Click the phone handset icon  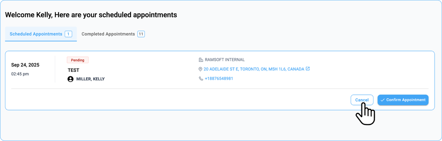(201, 78)
